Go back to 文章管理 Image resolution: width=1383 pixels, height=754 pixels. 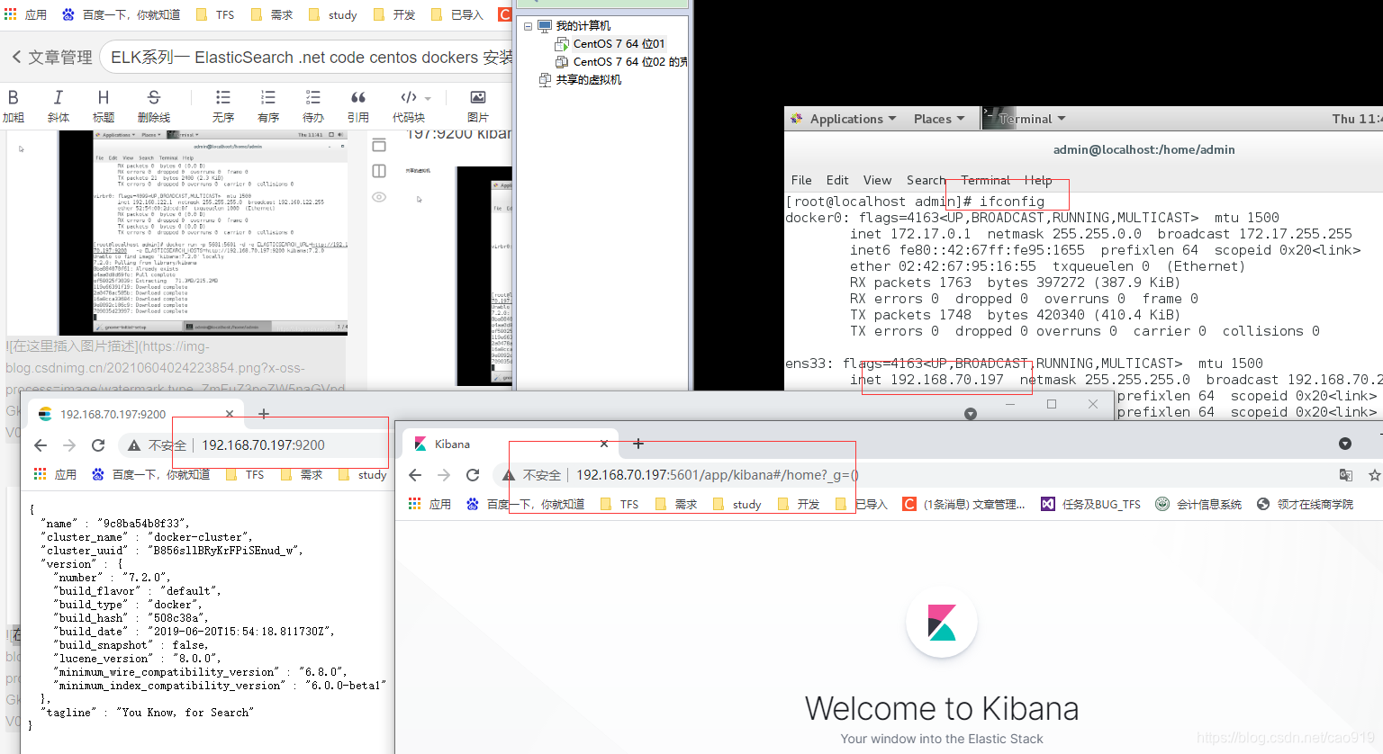52,57
